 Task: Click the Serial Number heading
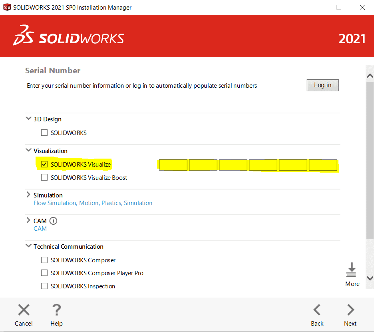coord(53,70)
